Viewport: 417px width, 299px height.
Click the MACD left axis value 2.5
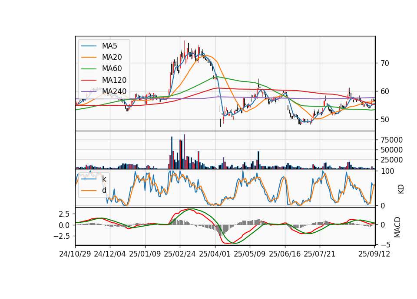coord(64,214)
